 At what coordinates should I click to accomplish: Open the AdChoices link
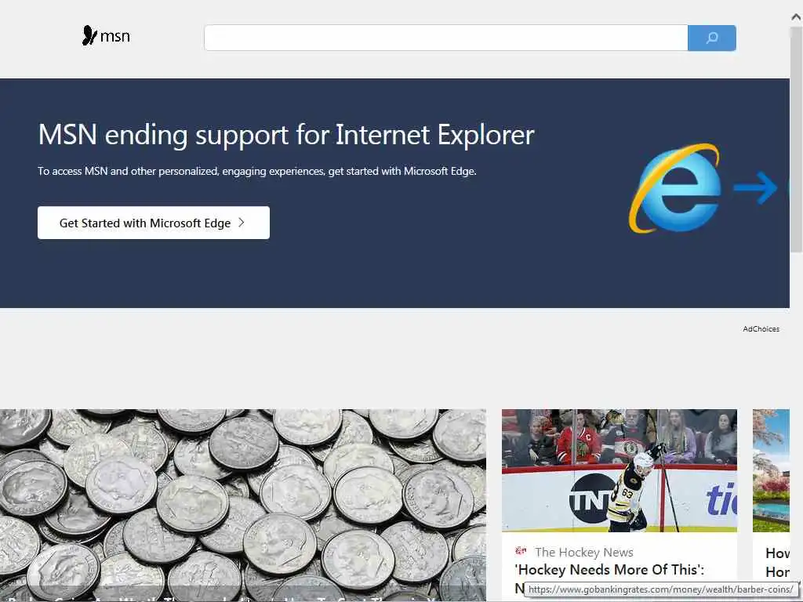(x=761, y=329)
